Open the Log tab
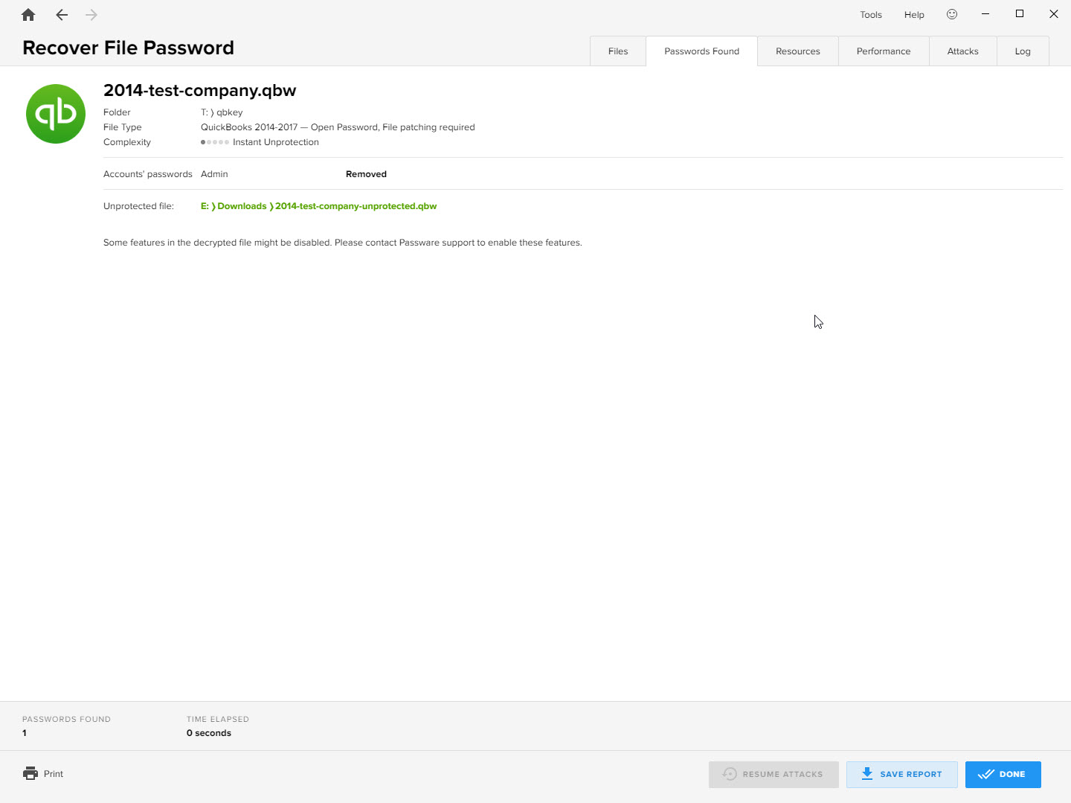1071x803 pixels. [1023, 51]
